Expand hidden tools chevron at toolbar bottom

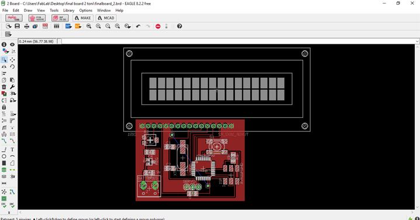[9, 212]
